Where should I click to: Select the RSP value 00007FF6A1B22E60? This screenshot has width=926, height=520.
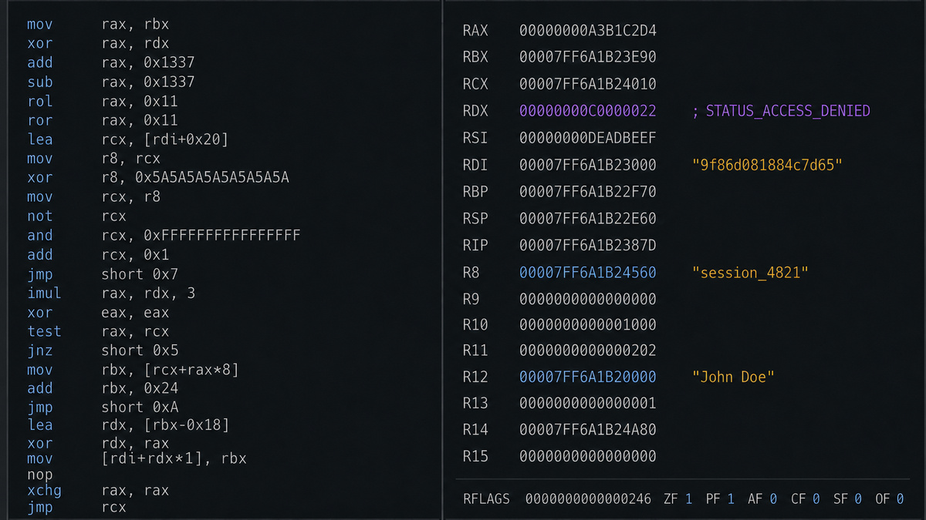(x=588, y=219)
